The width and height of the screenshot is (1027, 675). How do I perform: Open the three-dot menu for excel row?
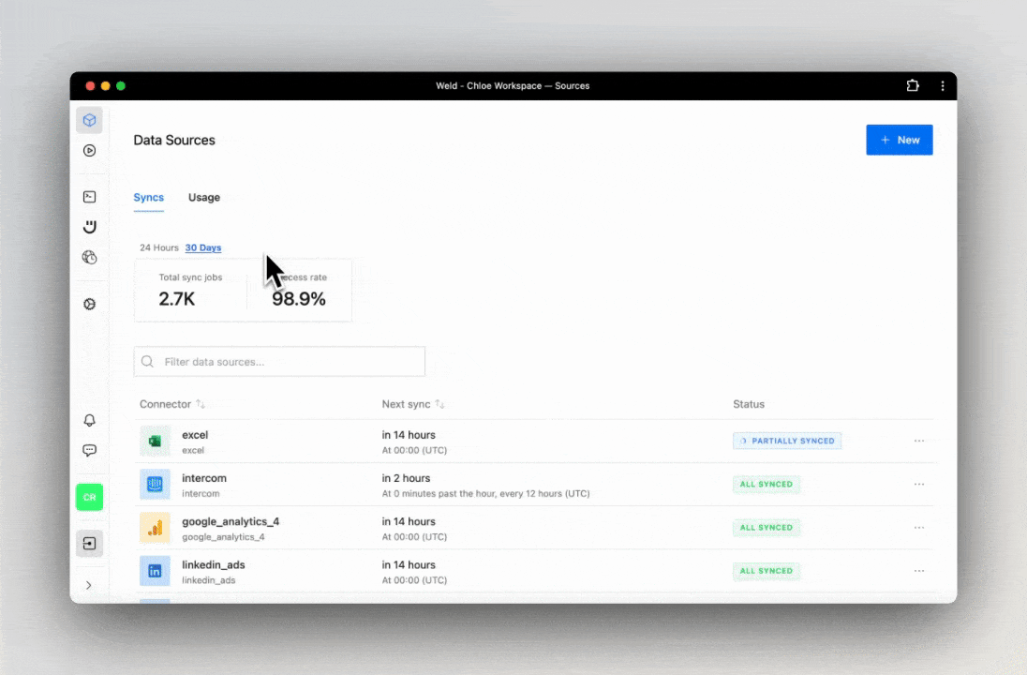[918, 441]
